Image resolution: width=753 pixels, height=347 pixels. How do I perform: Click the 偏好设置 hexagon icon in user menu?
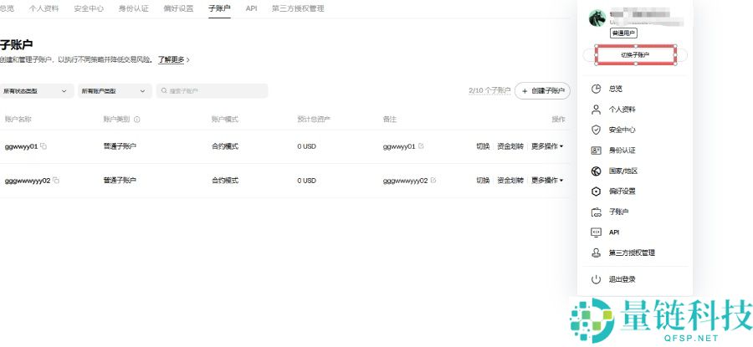pos(596,191)
